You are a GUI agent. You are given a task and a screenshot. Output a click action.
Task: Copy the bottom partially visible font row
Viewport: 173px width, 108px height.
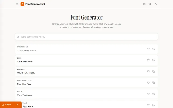[x=154, y=105]
